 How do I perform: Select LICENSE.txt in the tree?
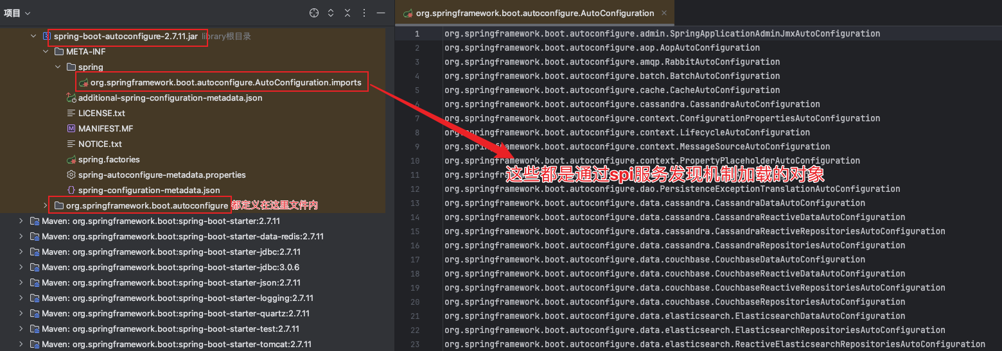point(101,114)
